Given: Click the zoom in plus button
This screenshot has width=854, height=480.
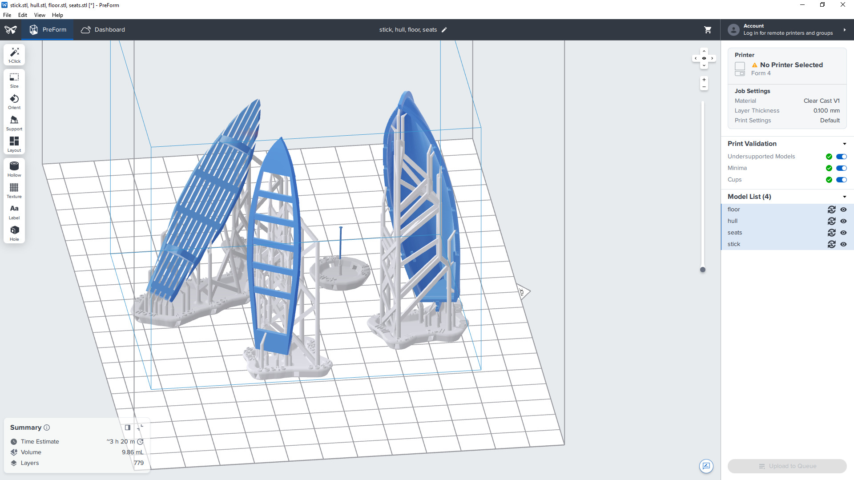Looking at the screenshot, I should coord(704,80).
